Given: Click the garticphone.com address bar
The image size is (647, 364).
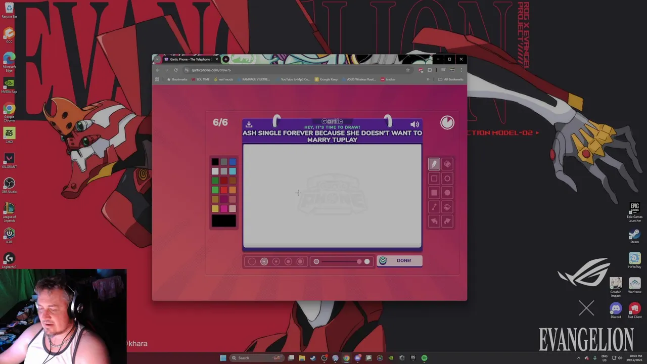Looking at the screenshot, I should [298, 70].
